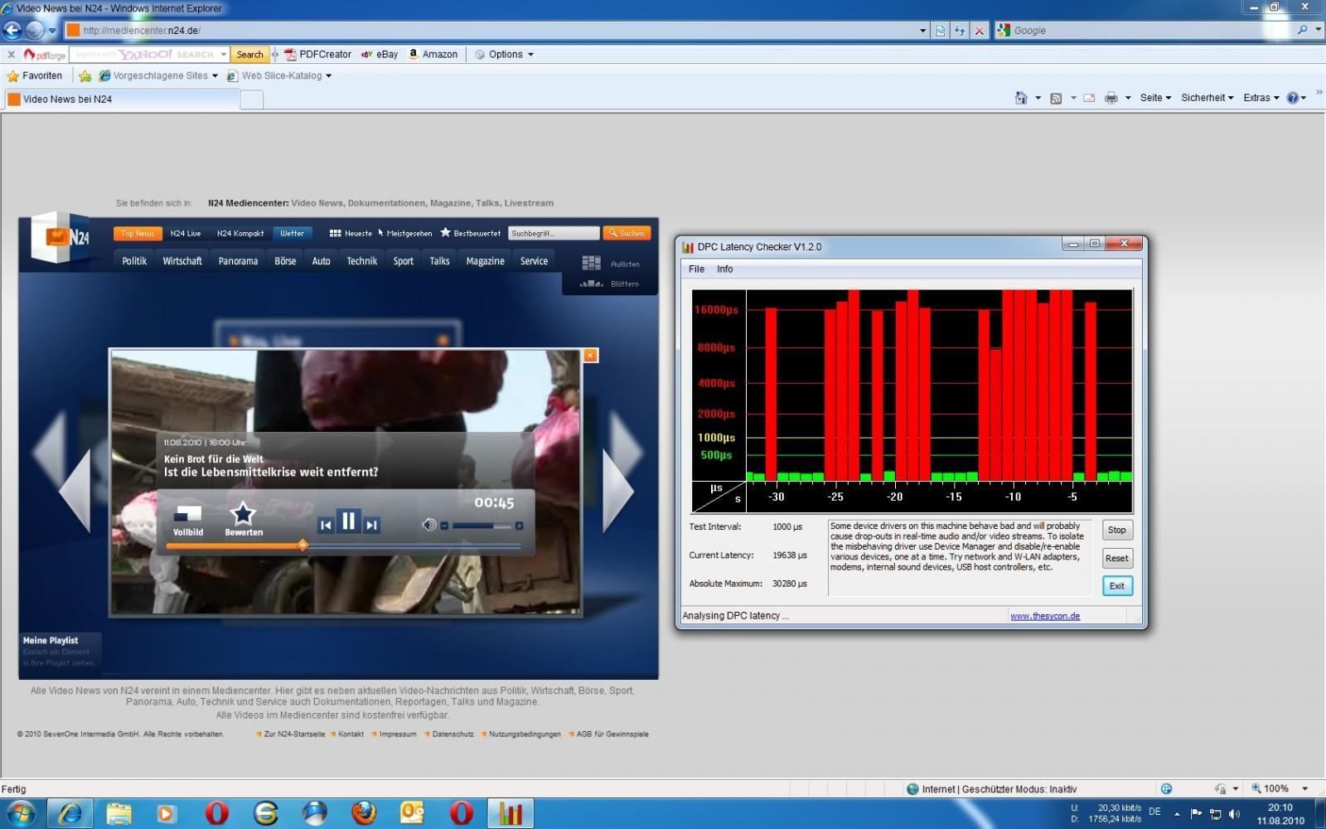Click the Yahoo toolbar Search button
The width and height of the screenshot is (1326, 829).
pyautogui.click(x=249, y=55)
